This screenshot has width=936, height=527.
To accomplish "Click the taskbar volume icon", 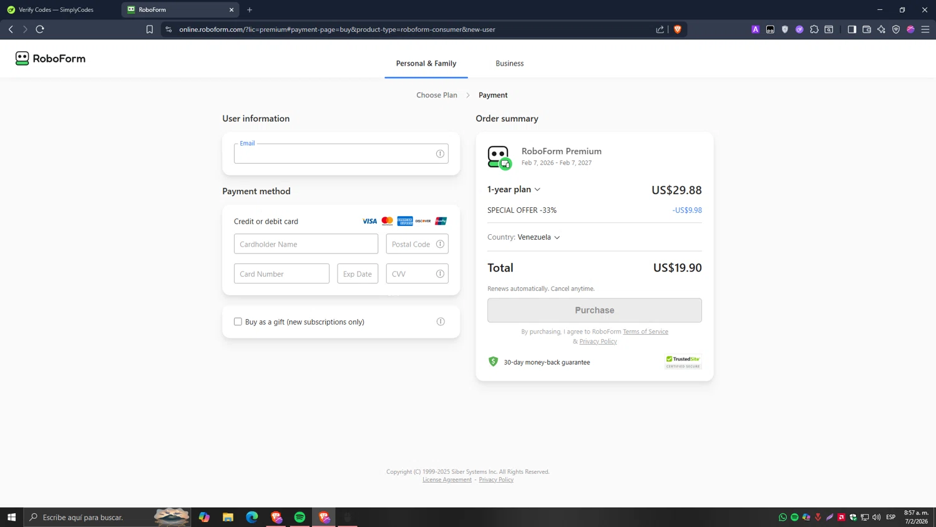I will point(877,517).
